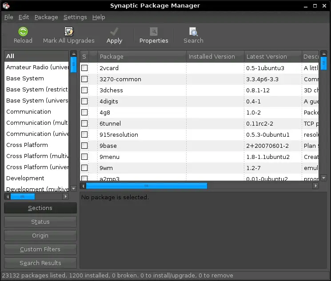The height and width of the screenshot is (281, 331).
Task: Toggle the status checkbox for 2vcard
Action: [84, 68]
